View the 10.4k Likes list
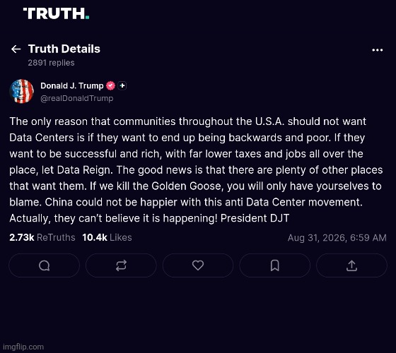The height and width of the screenshot is (353, 396). coord(107,237)
